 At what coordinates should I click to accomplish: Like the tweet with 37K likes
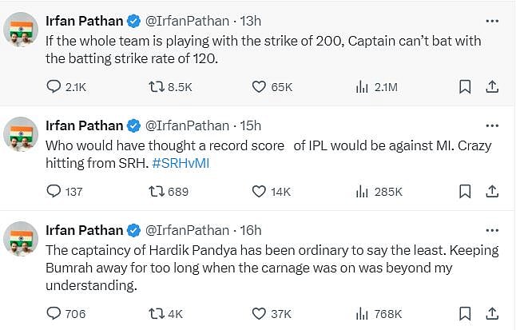(259, 313)
